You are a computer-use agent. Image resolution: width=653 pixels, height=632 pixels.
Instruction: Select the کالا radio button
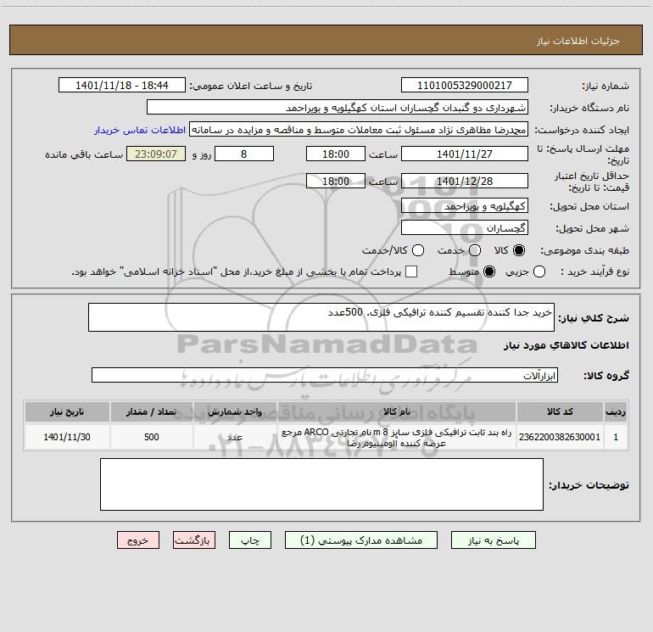point(519,250)
